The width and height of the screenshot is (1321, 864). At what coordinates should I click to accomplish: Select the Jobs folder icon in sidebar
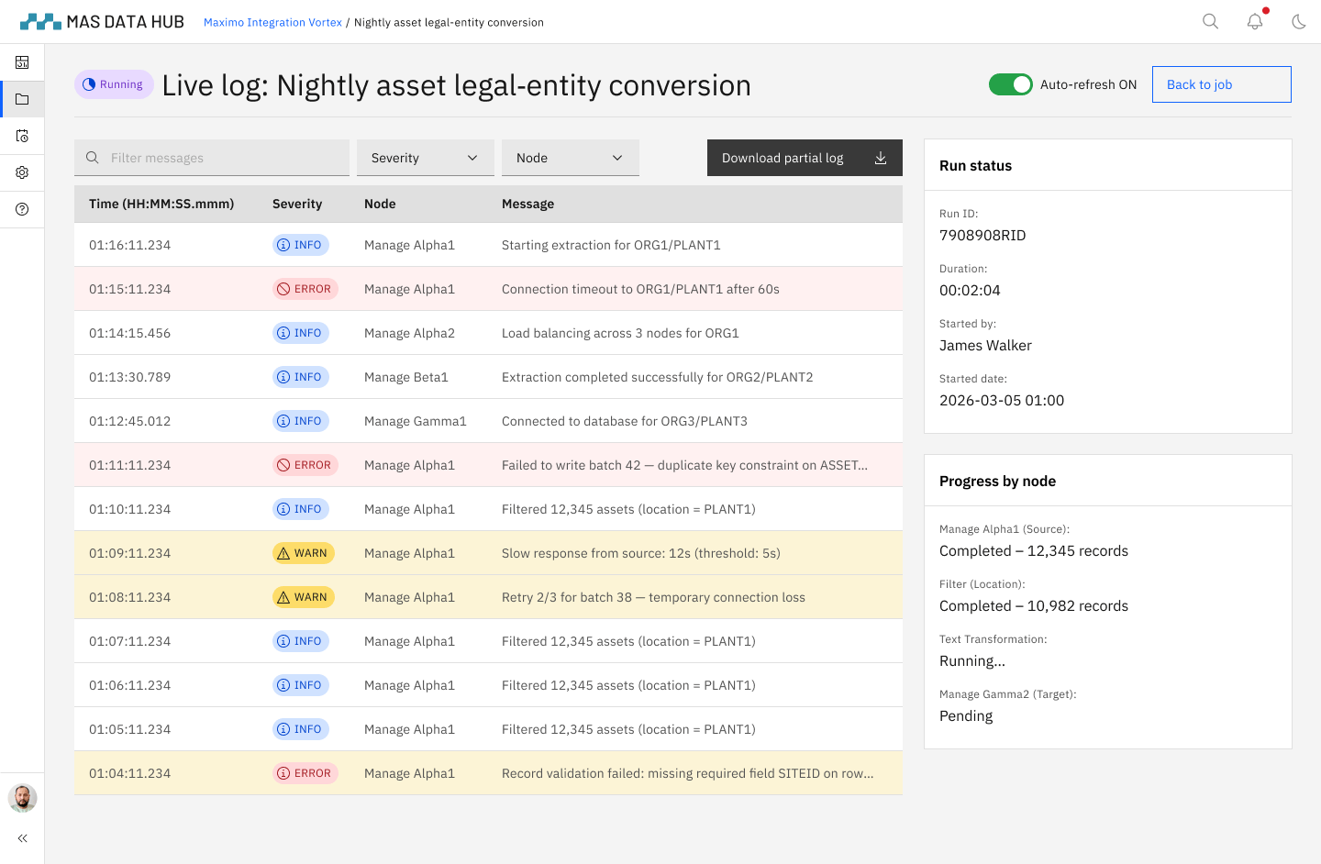click(22, 99)
